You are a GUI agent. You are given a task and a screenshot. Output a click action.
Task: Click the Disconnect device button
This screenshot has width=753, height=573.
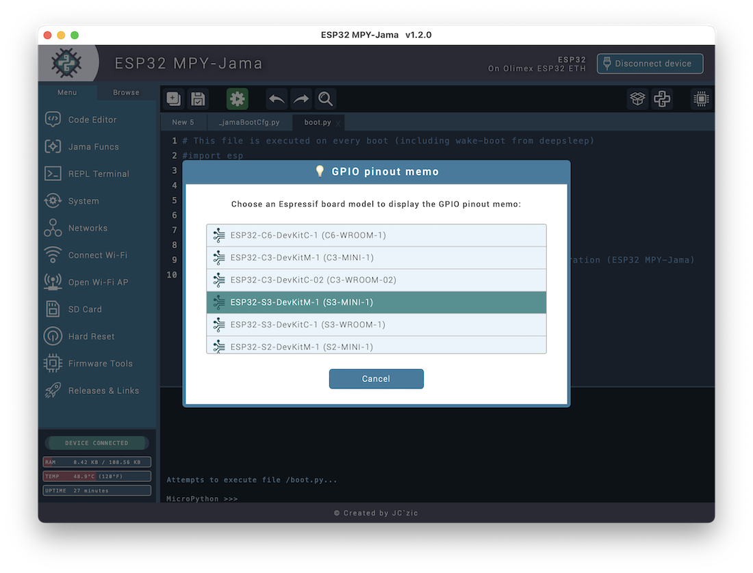tap(650, 64)
